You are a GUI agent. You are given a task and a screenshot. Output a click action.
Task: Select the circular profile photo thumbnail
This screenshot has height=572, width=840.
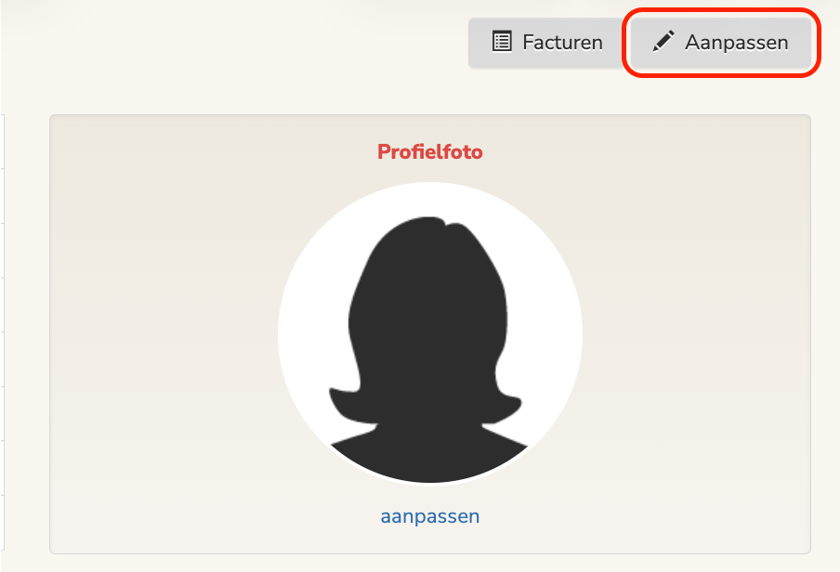tap(429, 334)
